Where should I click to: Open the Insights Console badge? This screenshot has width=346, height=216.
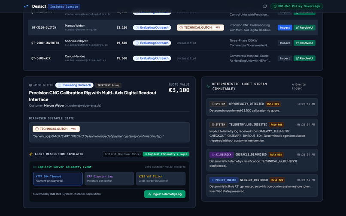point(64,6)
